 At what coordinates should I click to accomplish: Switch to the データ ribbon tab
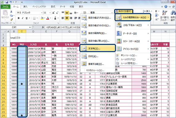tap(63, 7)
